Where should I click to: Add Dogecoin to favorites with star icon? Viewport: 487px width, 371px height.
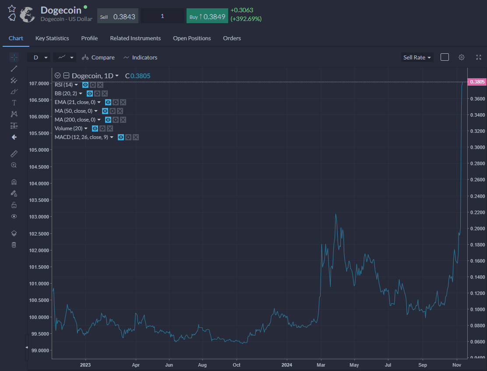click(x=12, y=9)
